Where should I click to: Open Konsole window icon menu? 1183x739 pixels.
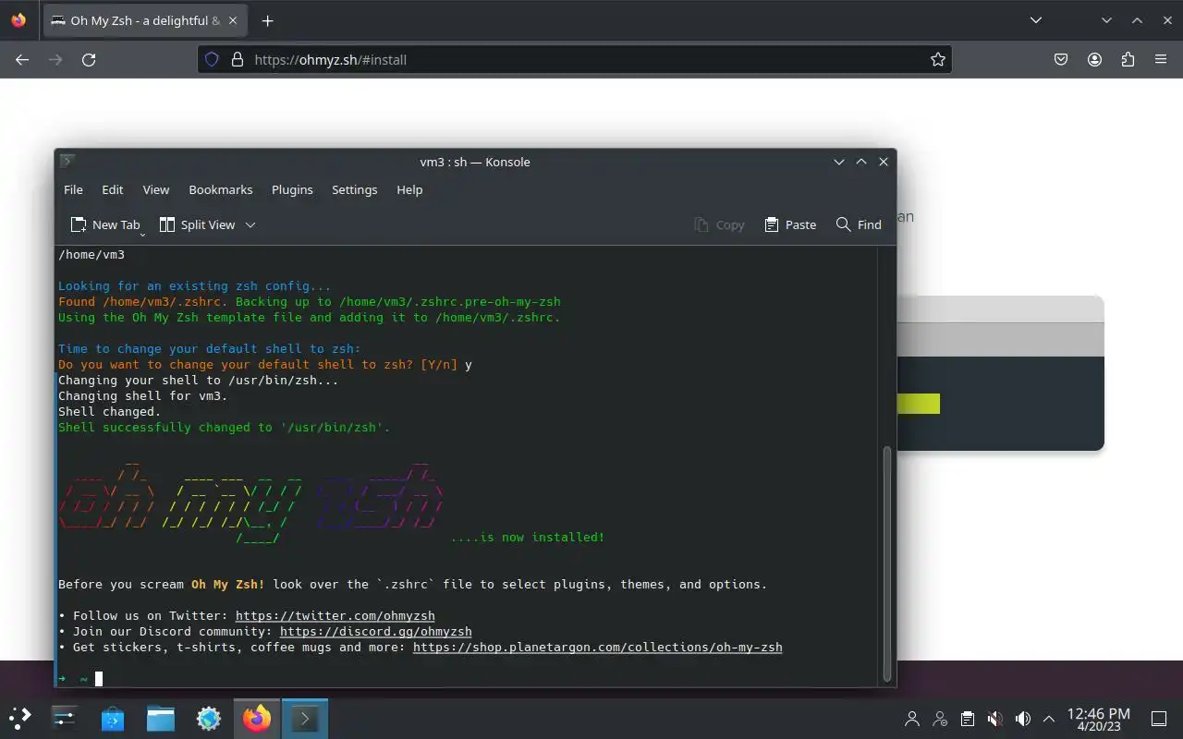[x=67, y=161]
